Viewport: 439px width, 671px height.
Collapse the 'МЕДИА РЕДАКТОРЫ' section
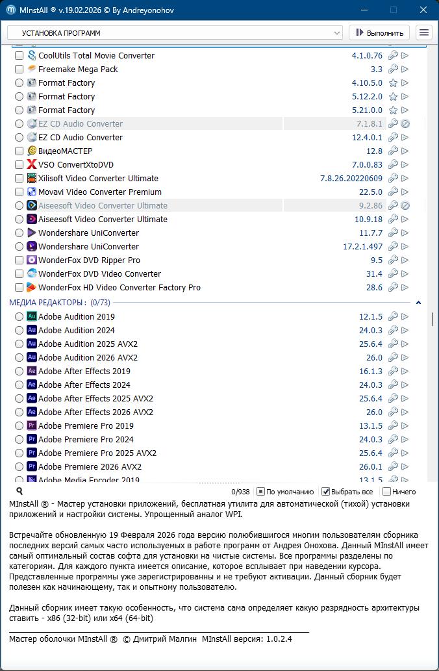click(x=418, y=303)
